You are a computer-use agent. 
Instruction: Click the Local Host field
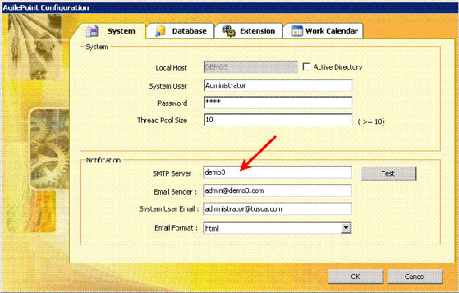251,68
